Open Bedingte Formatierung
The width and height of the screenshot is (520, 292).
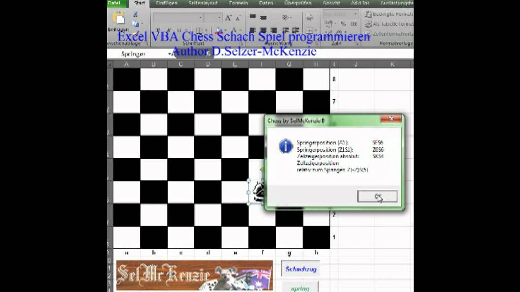click(388, 14)
